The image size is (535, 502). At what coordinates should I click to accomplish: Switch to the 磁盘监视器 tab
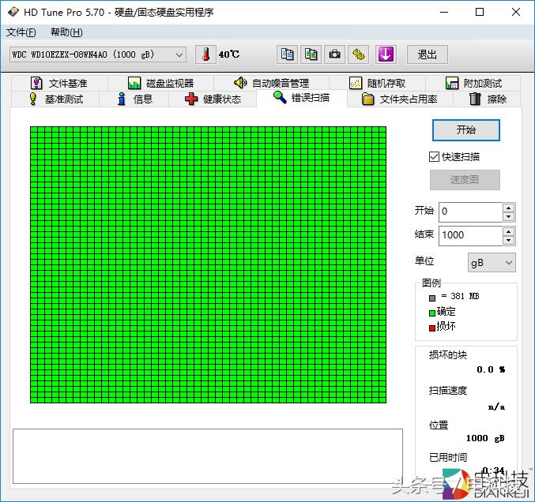click(x=160, y=83)
